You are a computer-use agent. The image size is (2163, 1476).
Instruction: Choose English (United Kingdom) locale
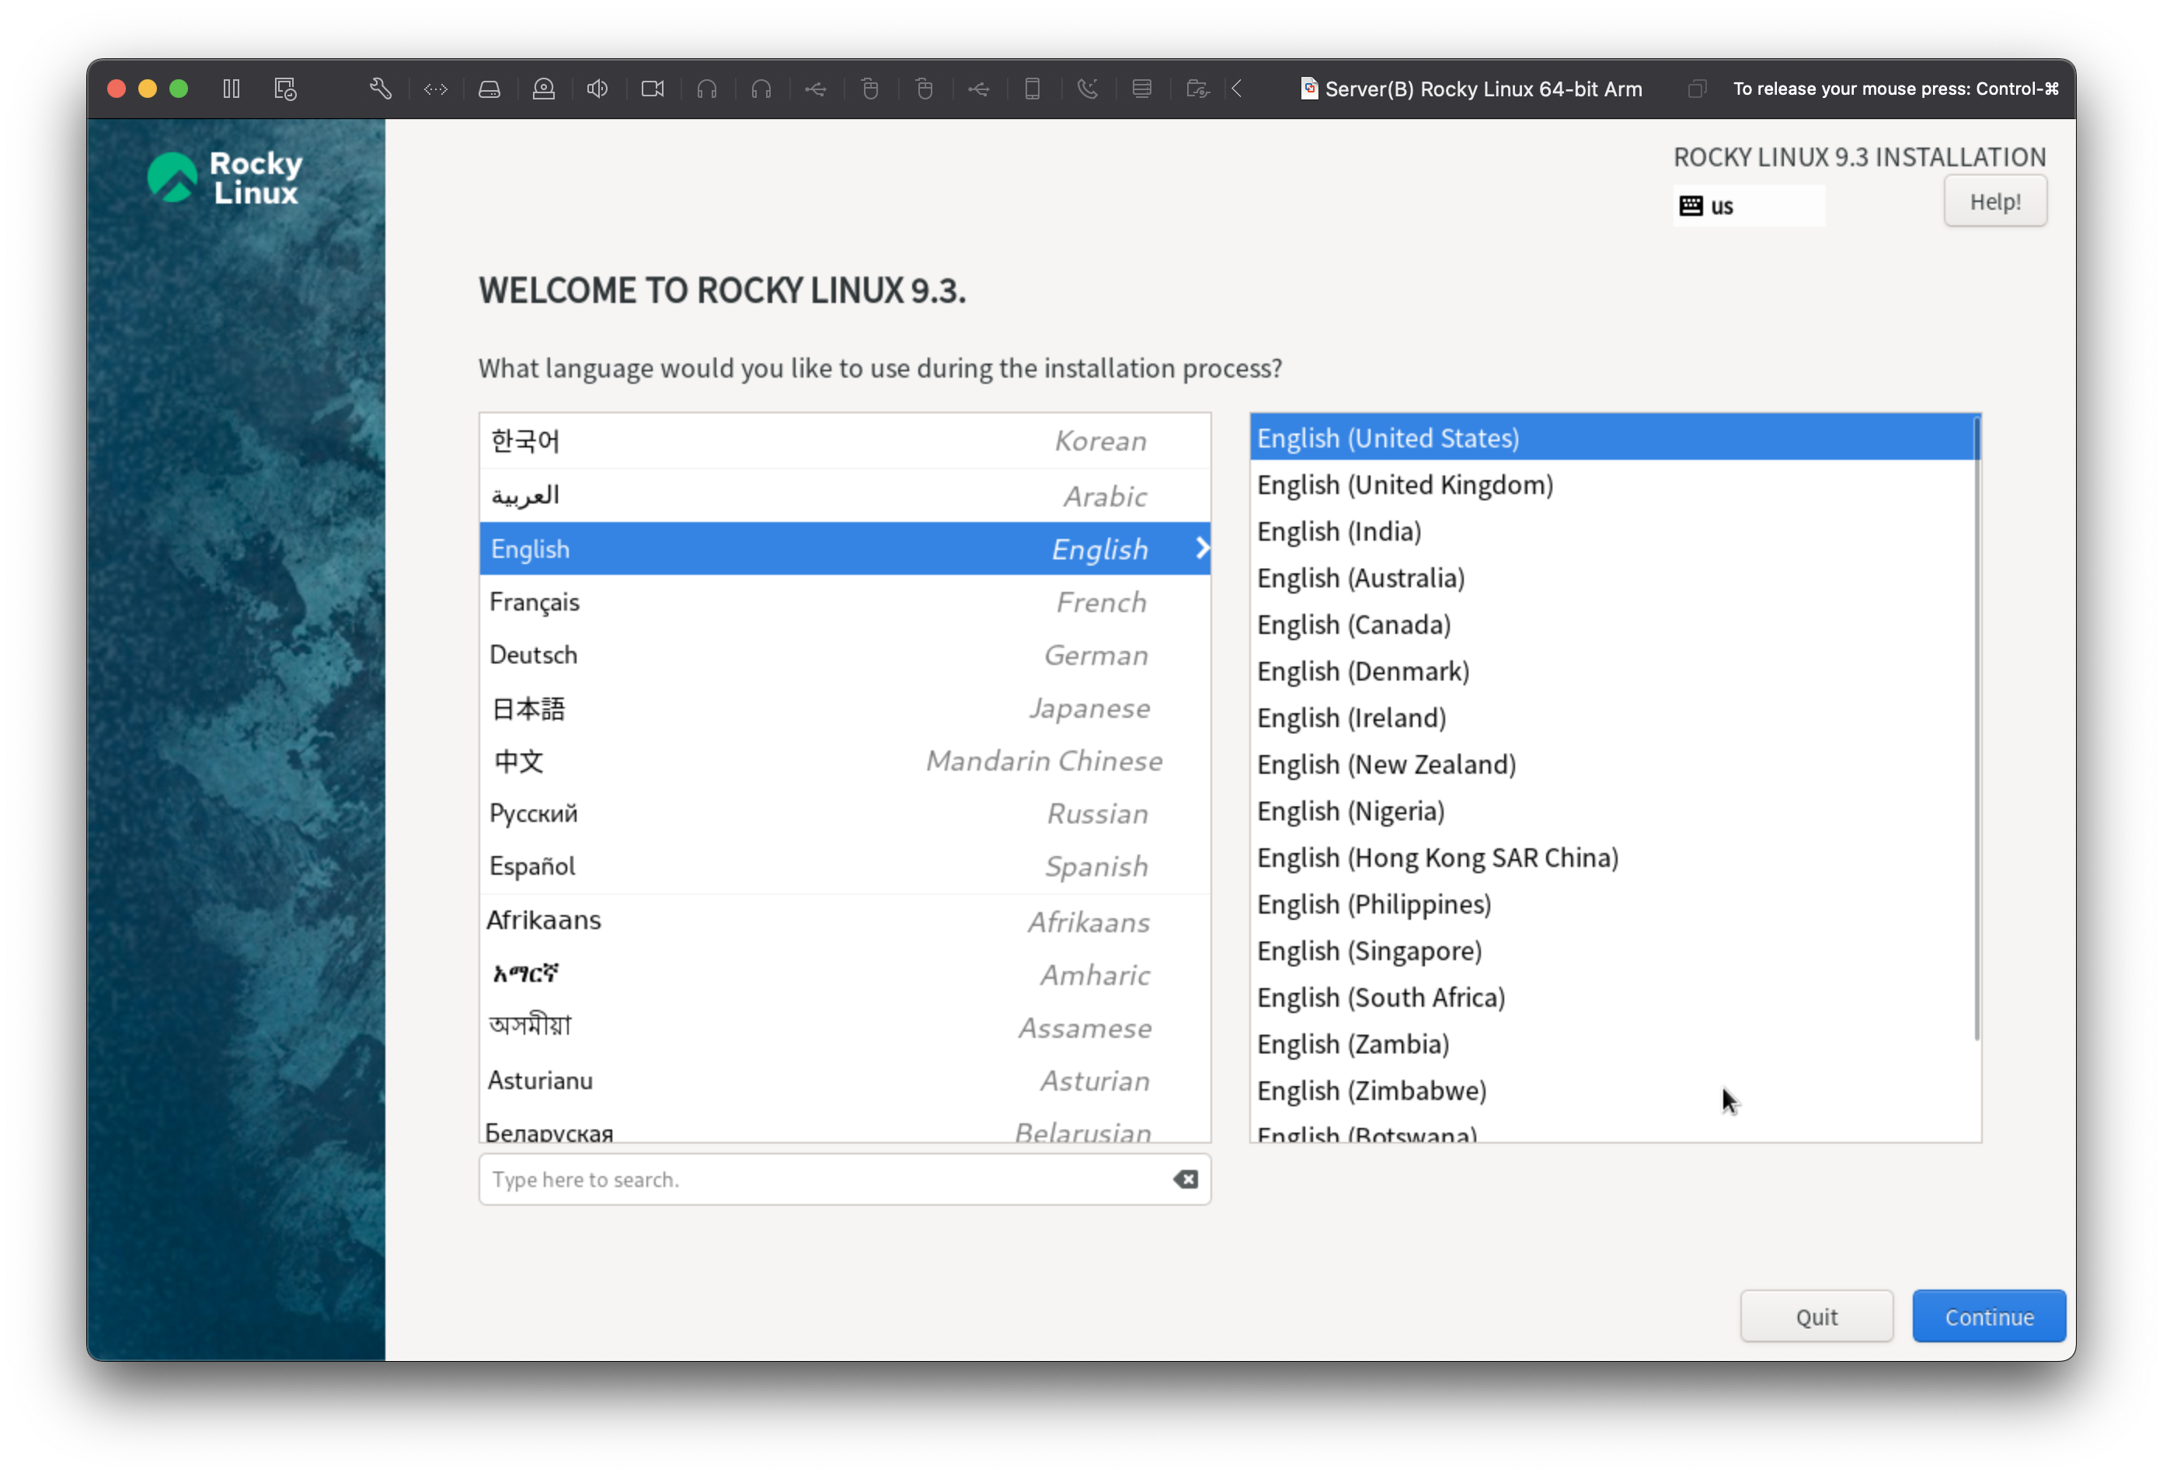coord(1405,485)
